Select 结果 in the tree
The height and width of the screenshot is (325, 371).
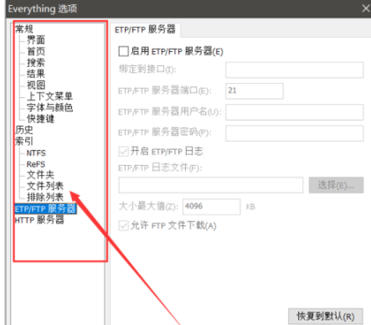coord(36,74)
